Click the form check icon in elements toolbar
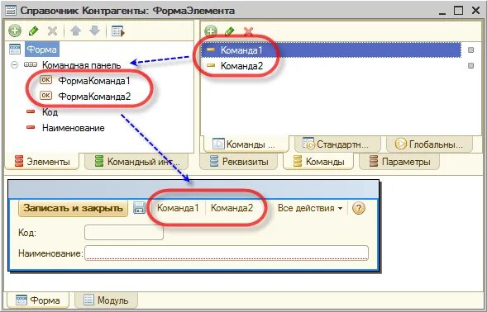 click(118, 31)
